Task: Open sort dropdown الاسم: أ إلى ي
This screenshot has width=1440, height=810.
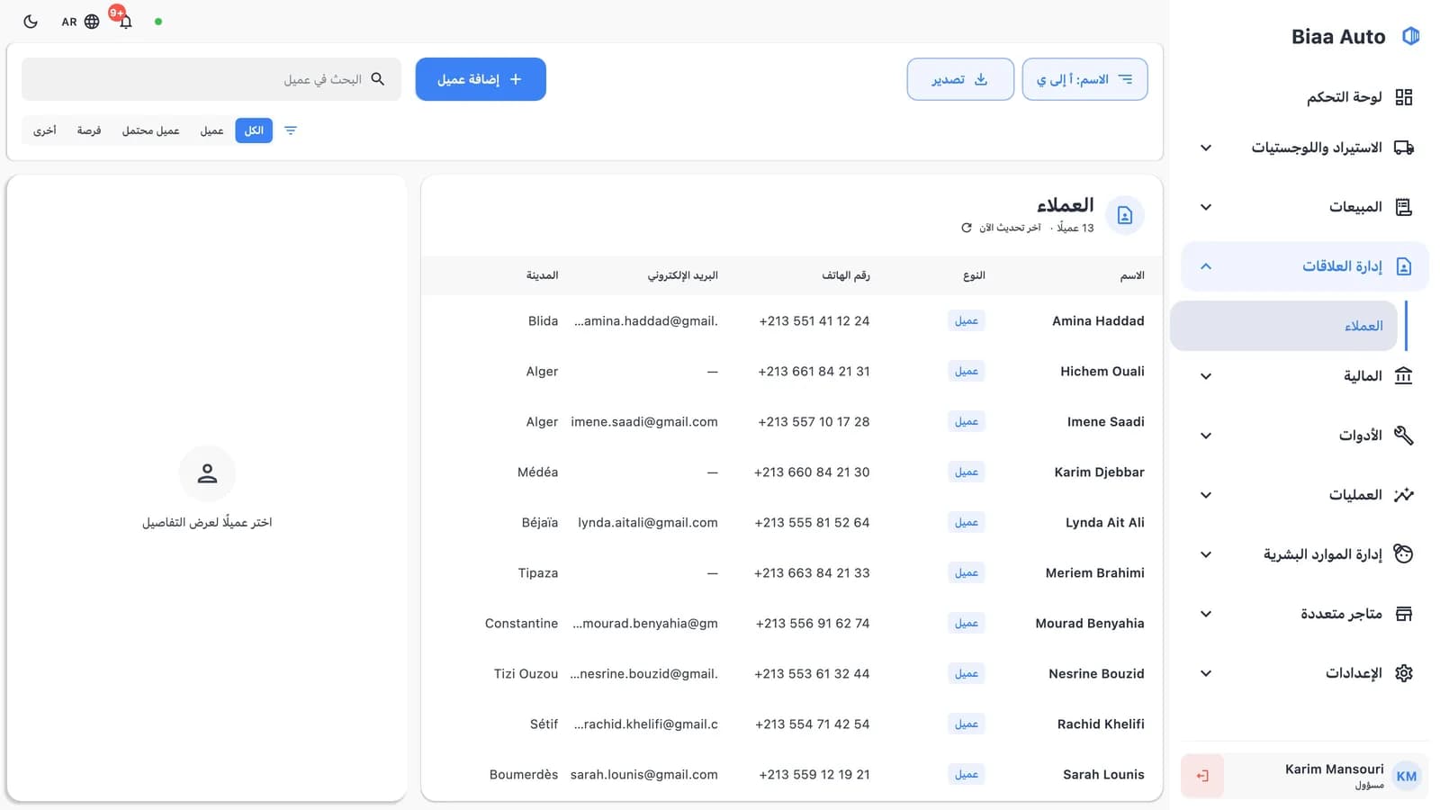Action: pyautogui.click(x=1084, y=79)
